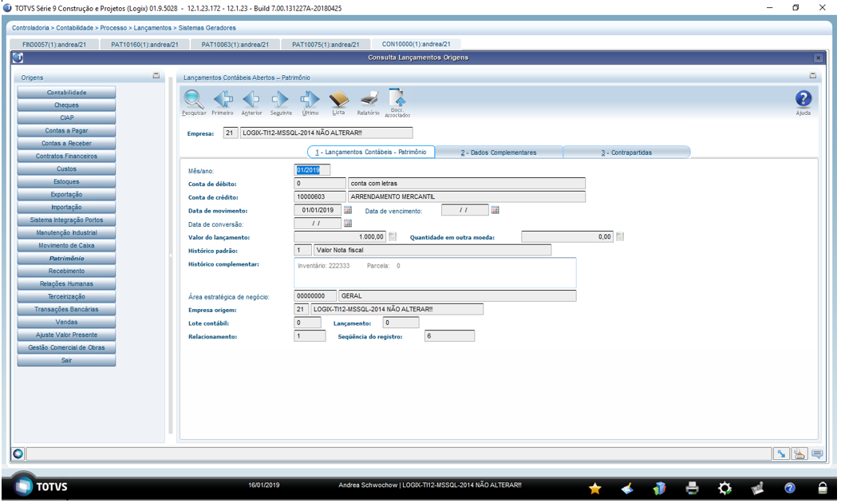Click the Mês/ano input field
841x503 pixels.
coord(312,170)
